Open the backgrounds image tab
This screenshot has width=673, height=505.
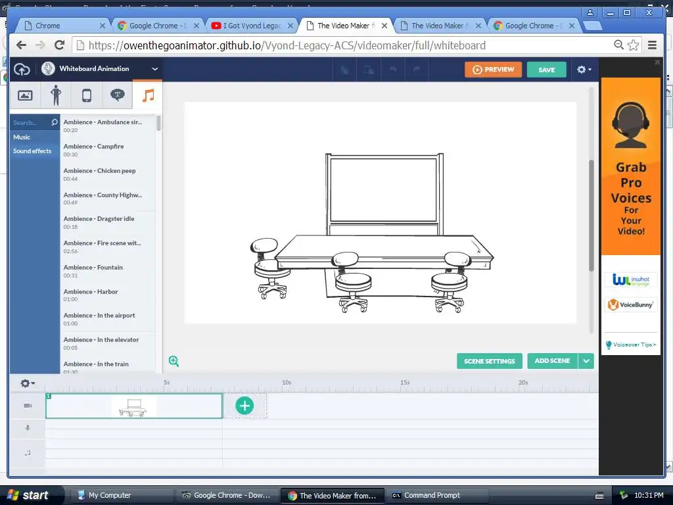[x=25, y=95]
